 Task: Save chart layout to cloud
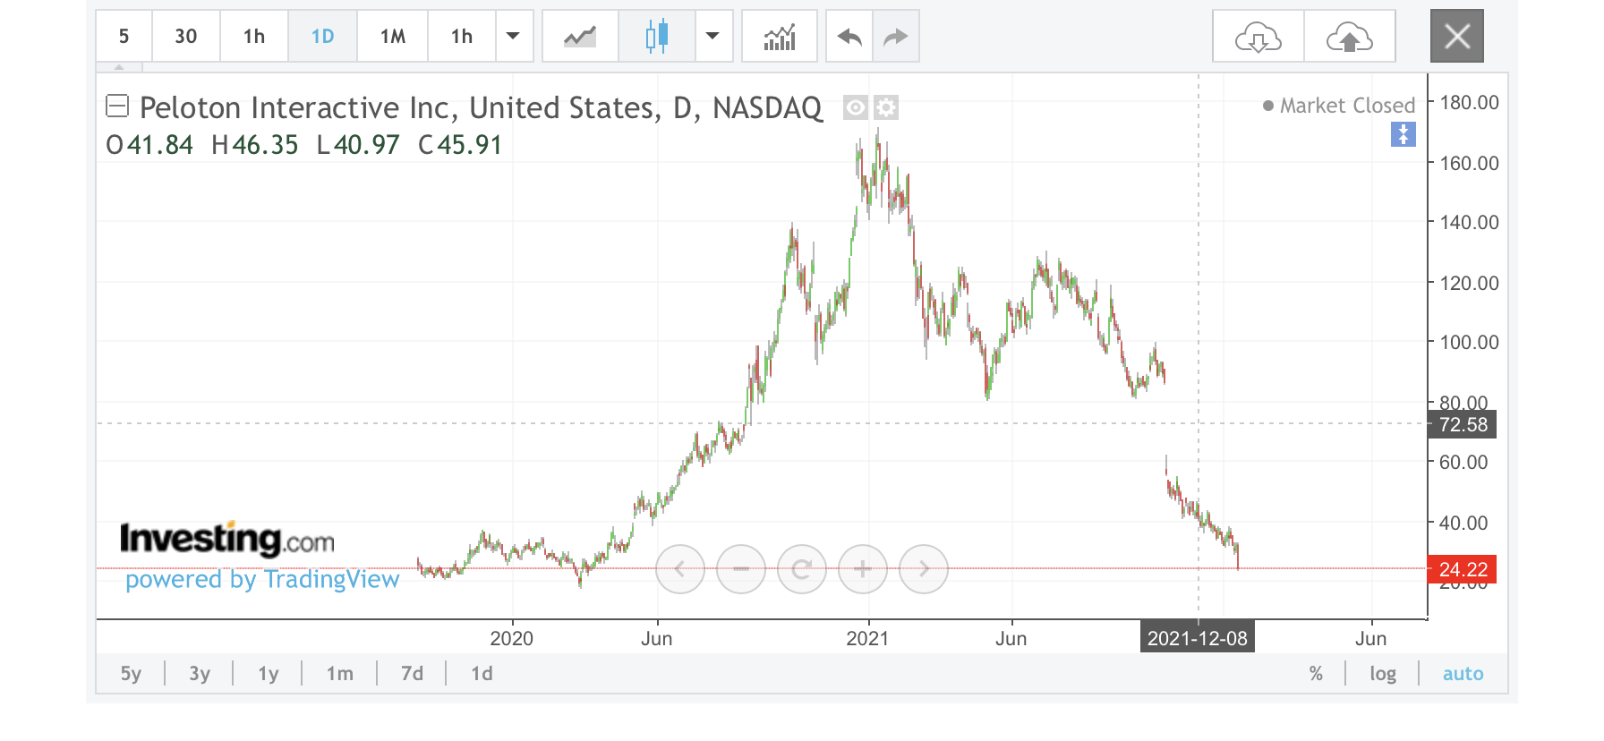tap(1350, 37)
